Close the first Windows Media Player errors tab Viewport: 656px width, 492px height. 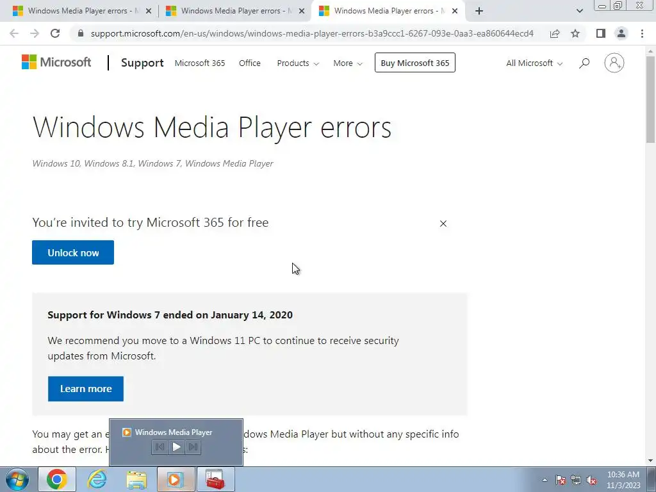click(149, 11)
